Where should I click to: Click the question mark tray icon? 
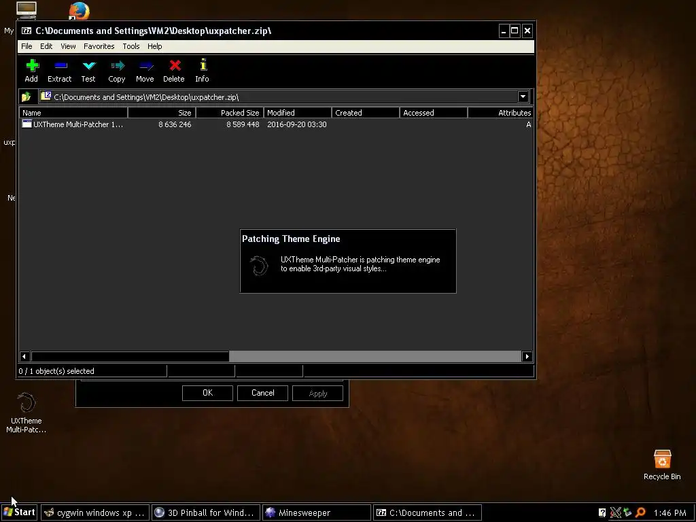(x=602, y=512)
